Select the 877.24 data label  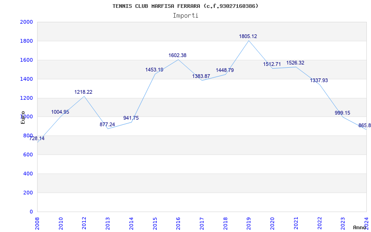point(107,124)
